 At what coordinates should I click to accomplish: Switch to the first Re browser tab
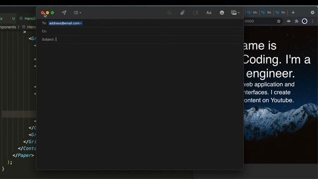coord(266,12)
